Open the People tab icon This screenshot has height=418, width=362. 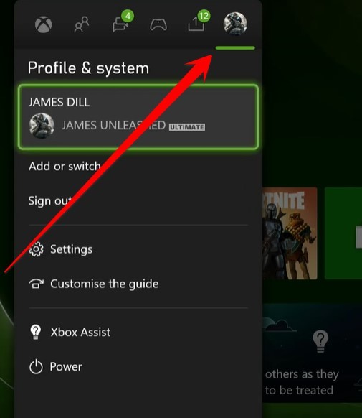pyautogui.click(x=82, y=24)
